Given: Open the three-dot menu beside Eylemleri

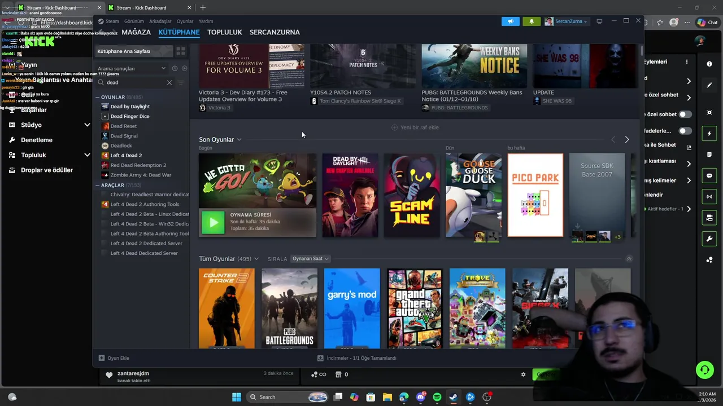Looking at the screenshot, I should [x=687, y=61].
